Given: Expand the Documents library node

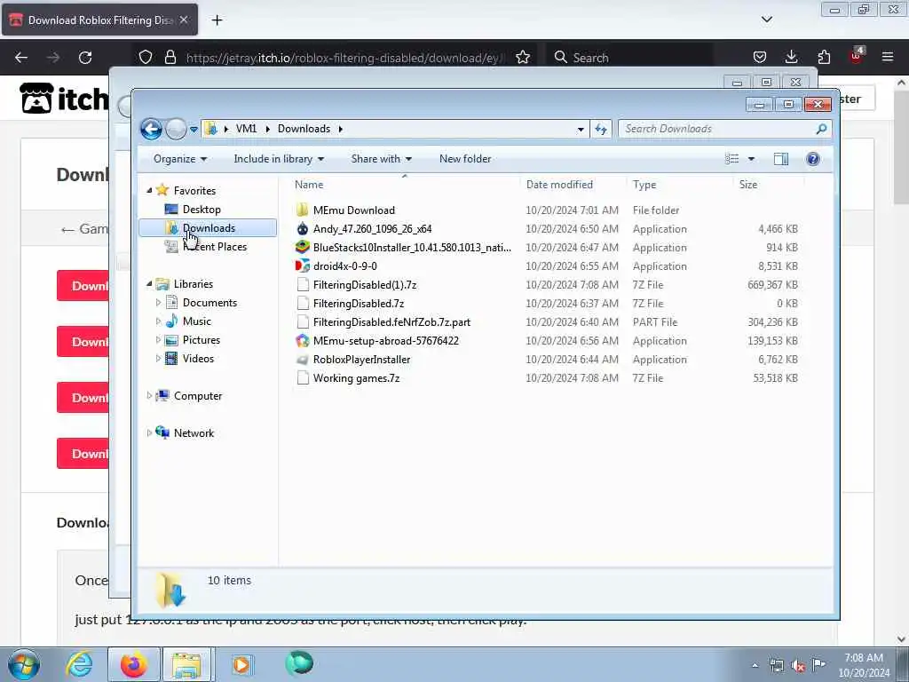Looking at the screenshot, I should (x=158, y=302).
